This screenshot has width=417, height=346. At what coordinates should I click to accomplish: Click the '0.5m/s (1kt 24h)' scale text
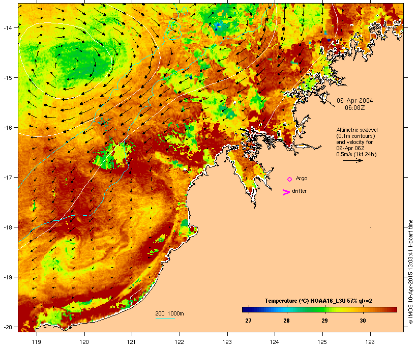pos(356,154)
